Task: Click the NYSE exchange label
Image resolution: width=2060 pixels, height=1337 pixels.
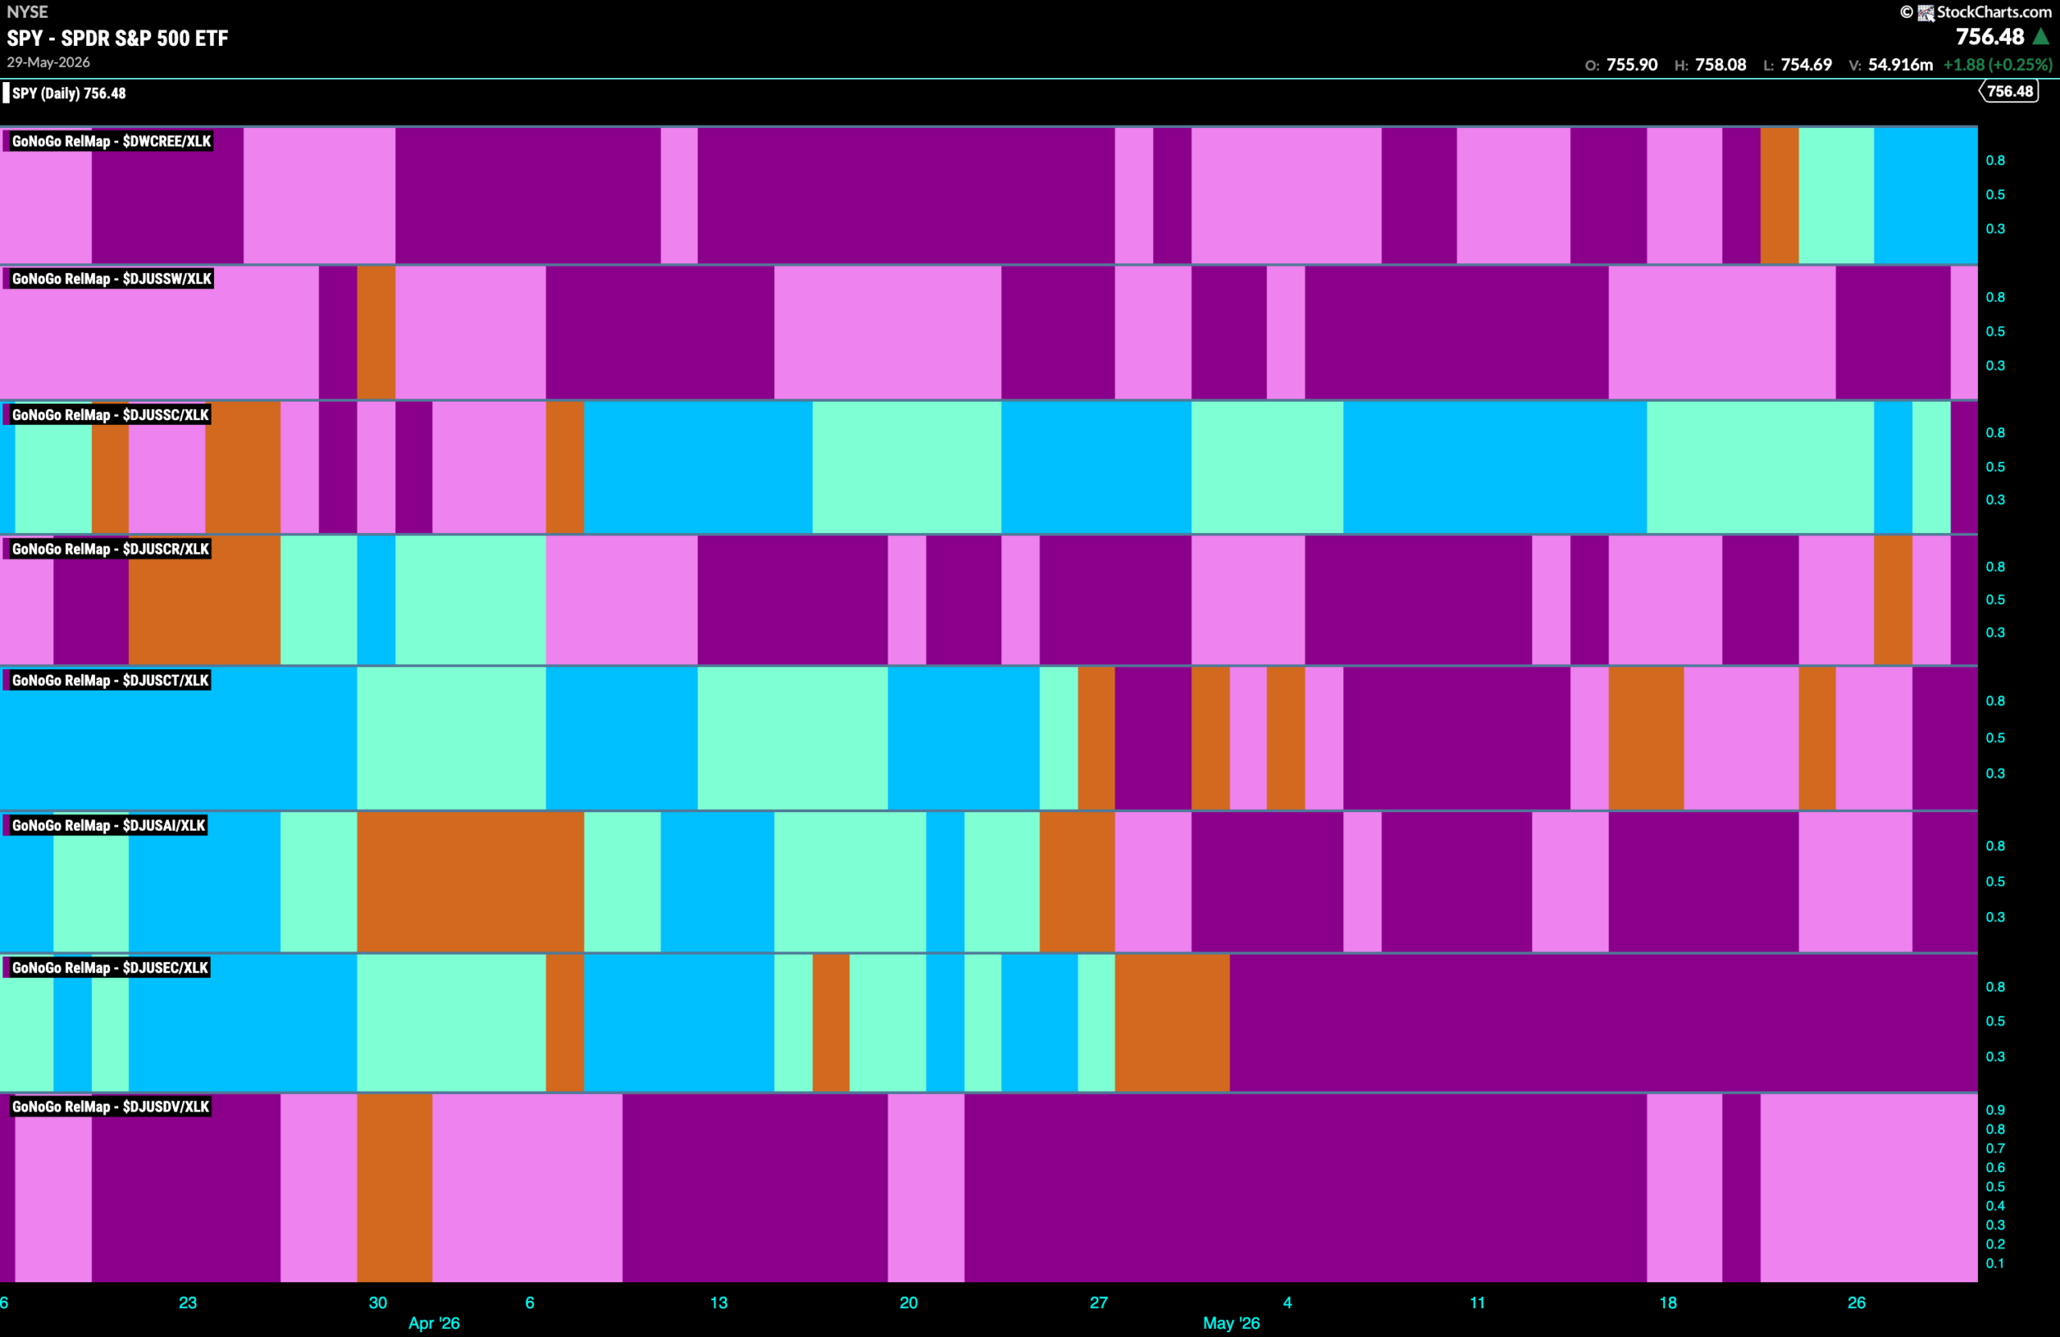Action: (x=27, y=12)
